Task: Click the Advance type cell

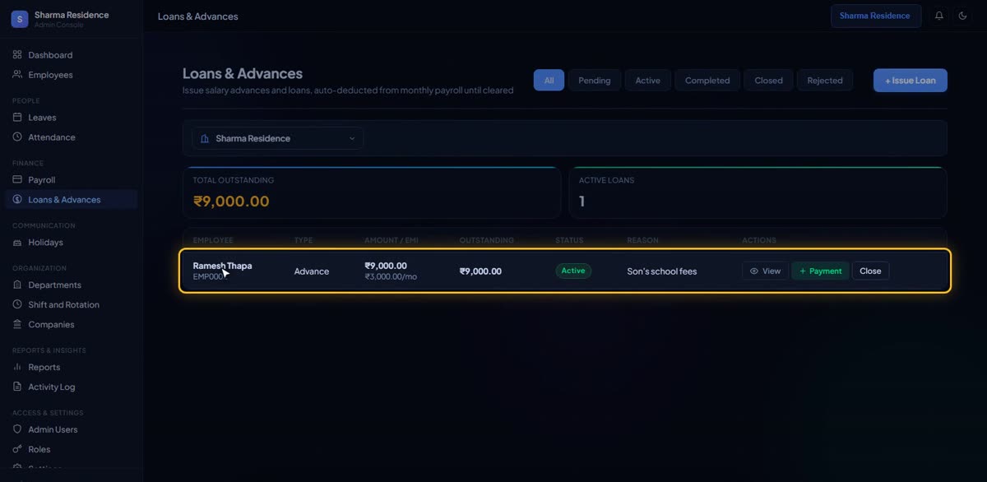Action: coord(312,271)
